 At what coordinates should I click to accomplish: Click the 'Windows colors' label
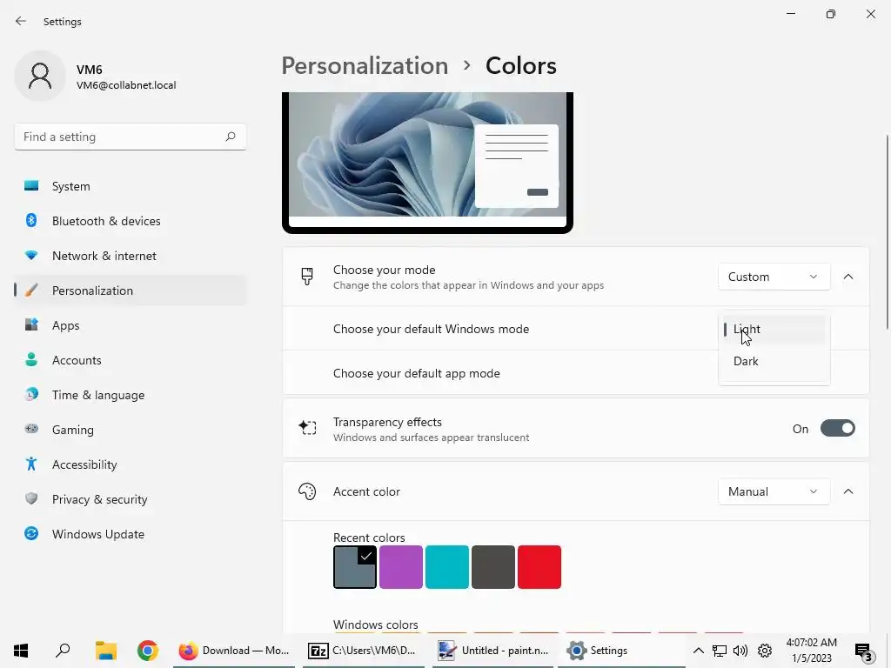click(x=375, y=625)
